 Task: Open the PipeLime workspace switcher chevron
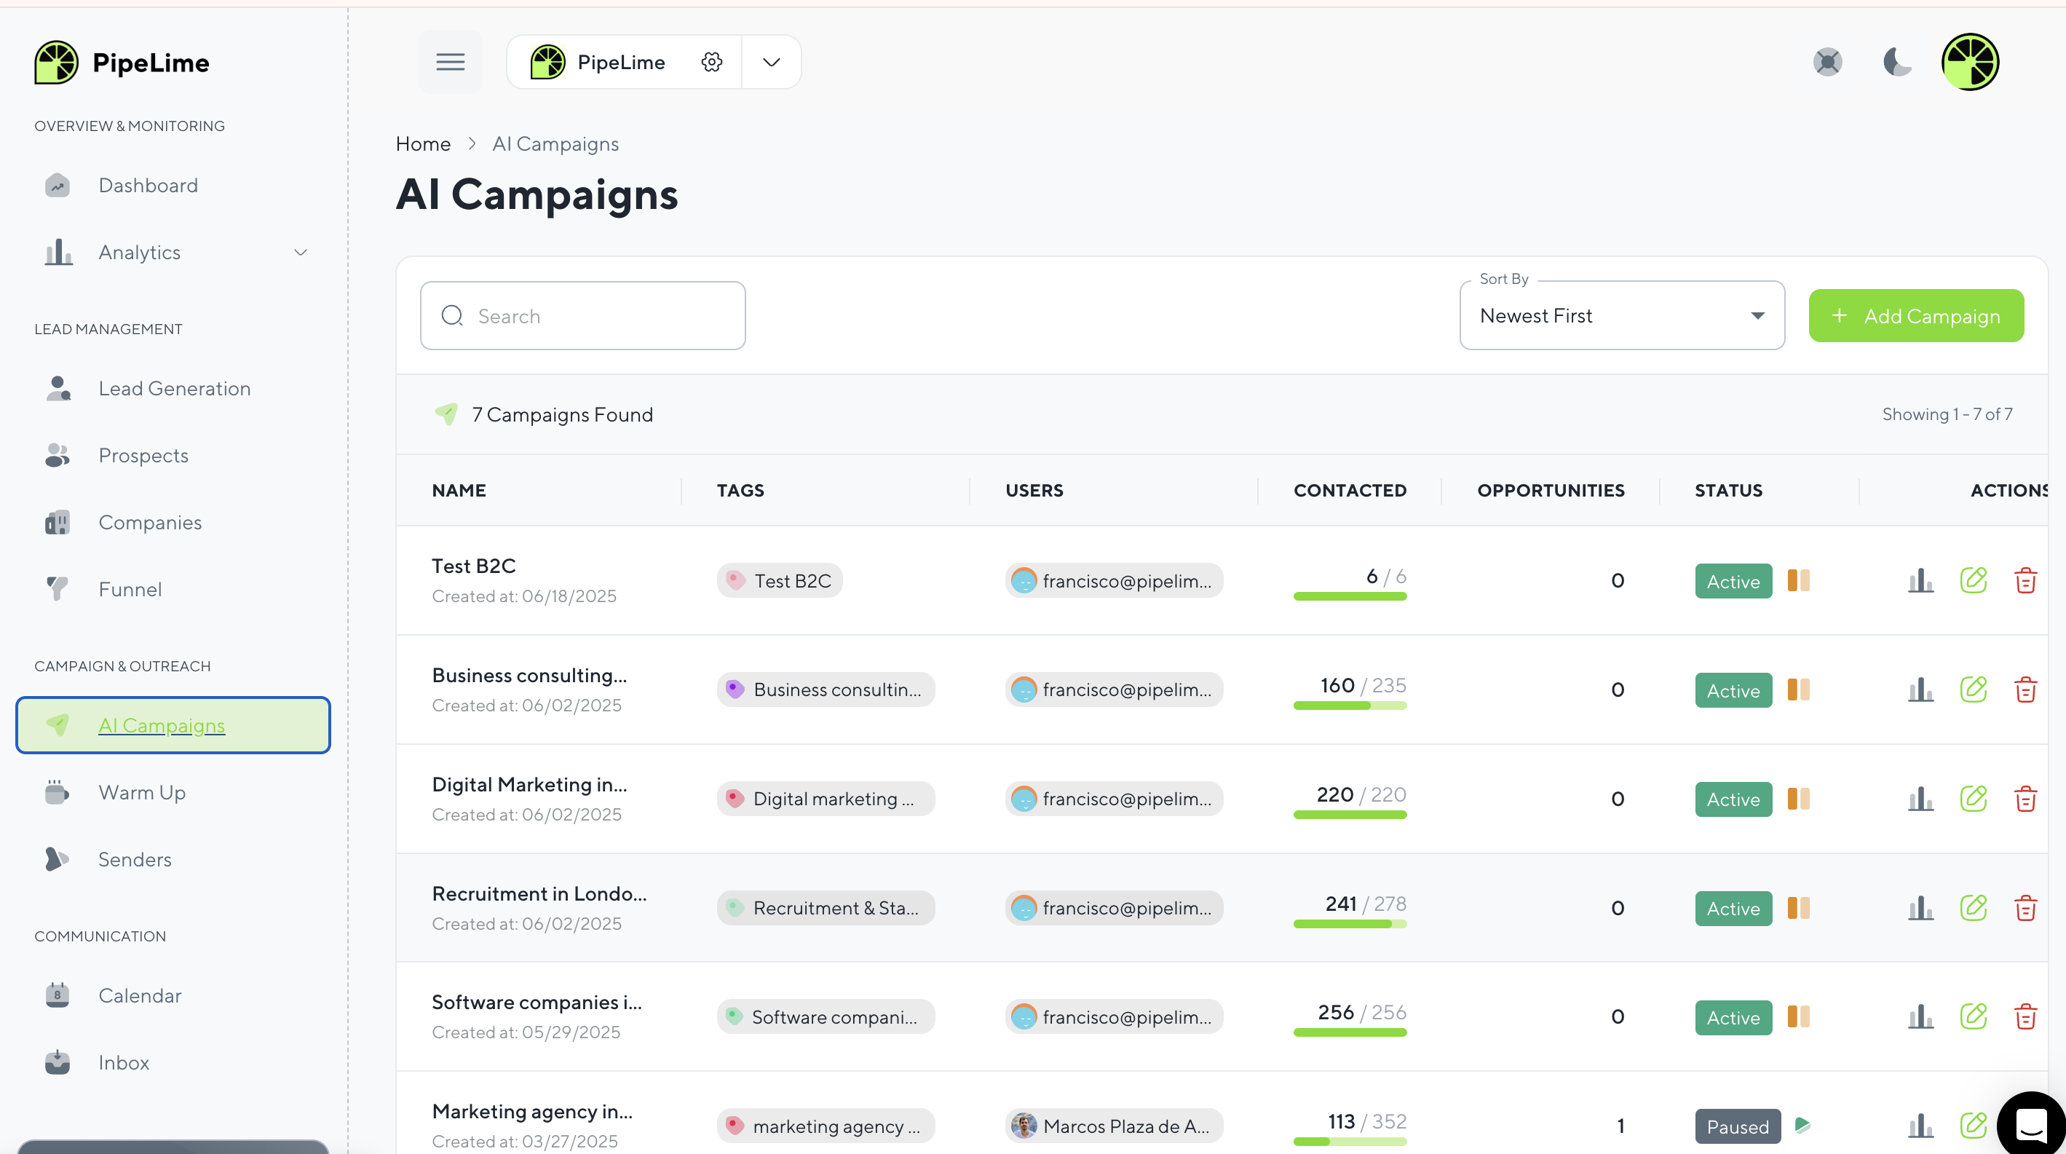(771, 62)
